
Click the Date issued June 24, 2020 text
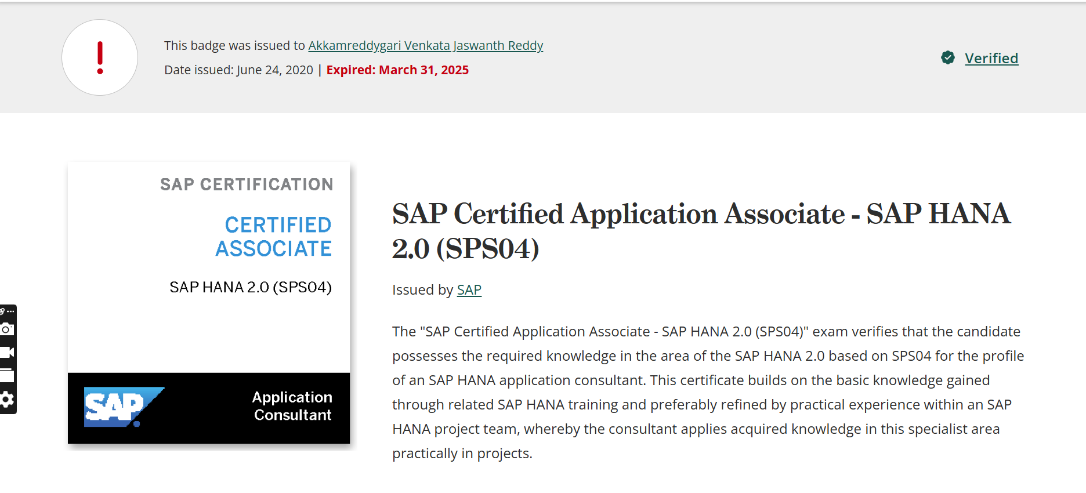[238, 70]
